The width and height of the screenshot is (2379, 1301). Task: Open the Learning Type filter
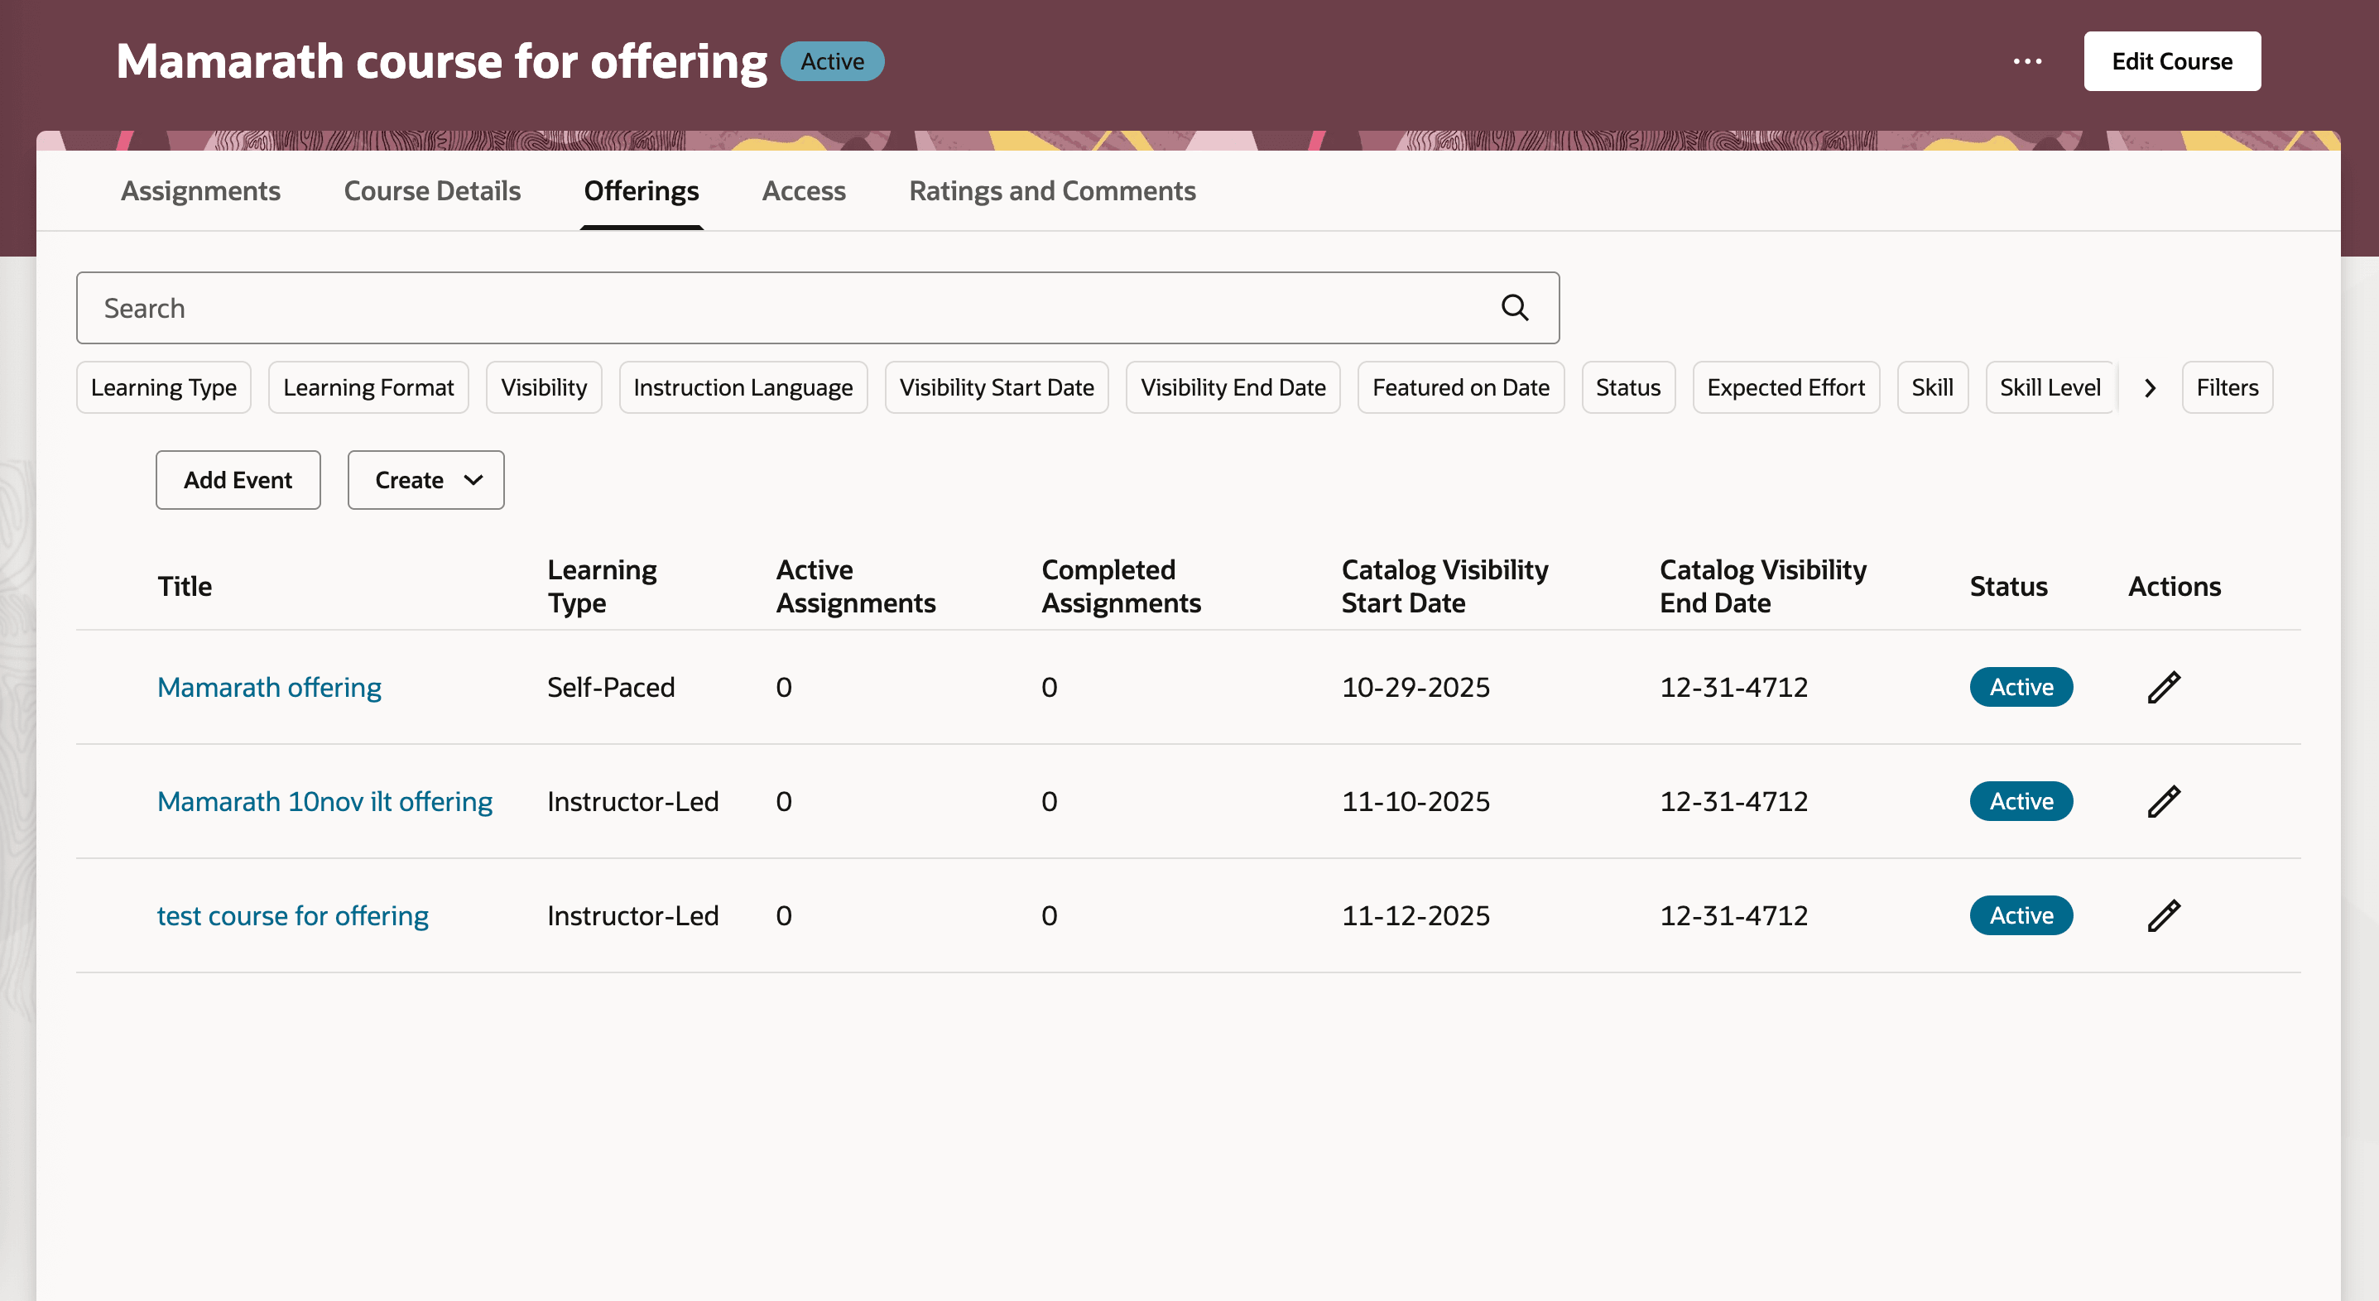coord(163,386)
